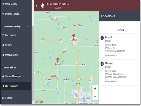Click the Log Out door icon

click(x=3, y=98)
